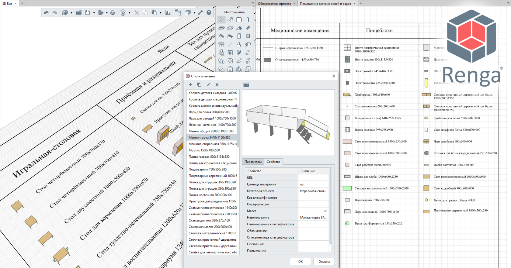Screen dimensions: 511x268
Task: Open dropdown arrow next to Paste icon
Action: tap(161, 13)
